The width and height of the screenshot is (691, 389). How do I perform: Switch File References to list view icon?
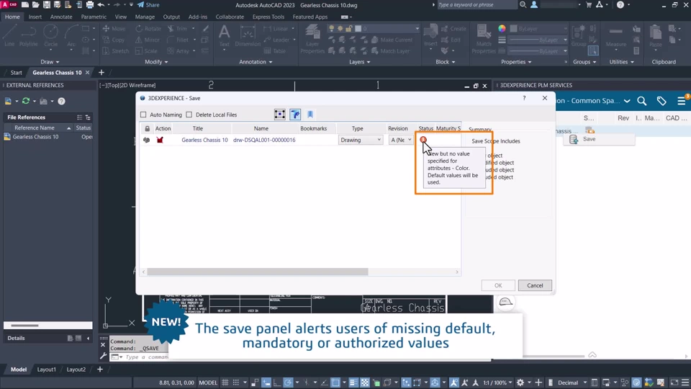click(x=79, y=117)
